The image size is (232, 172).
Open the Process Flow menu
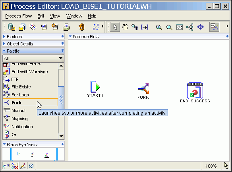tap(19, 16)
